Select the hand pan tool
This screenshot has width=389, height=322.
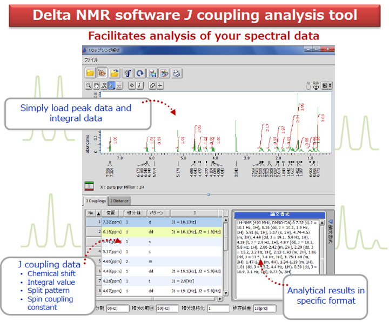tap(96, 85)
